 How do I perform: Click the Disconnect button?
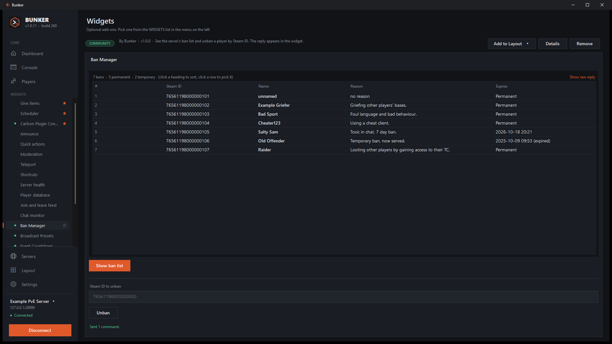click(x=40, y=330)
